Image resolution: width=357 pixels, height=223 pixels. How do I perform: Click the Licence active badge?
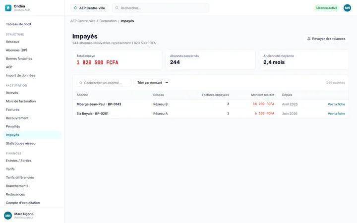326,8
